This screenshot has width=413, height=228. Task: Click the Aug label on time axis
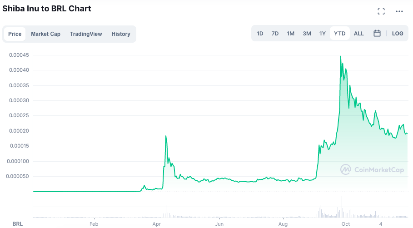(283, 224)
